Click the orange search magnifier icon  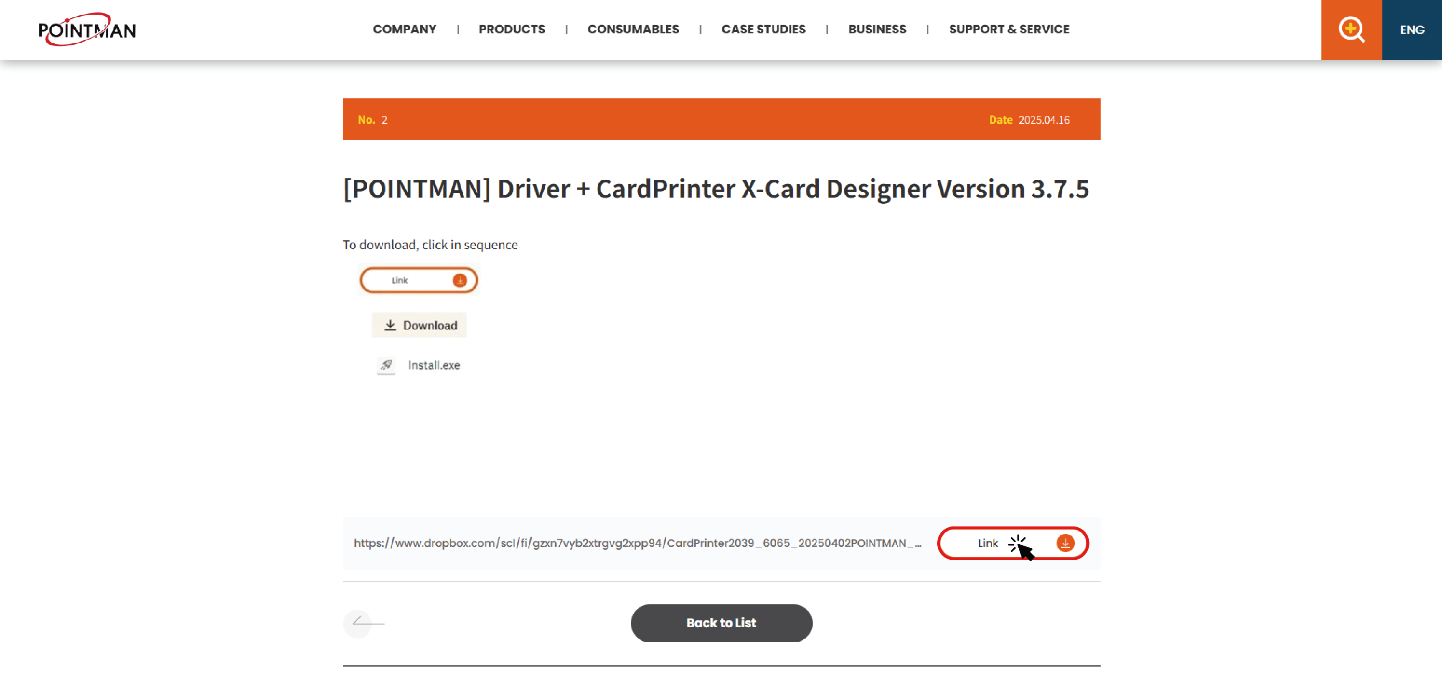pos(1351,29)
